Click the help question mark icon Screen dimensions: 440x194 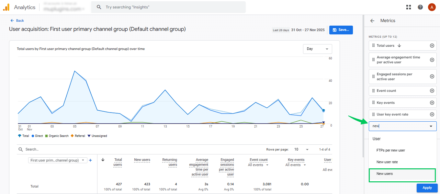point(420,7)
